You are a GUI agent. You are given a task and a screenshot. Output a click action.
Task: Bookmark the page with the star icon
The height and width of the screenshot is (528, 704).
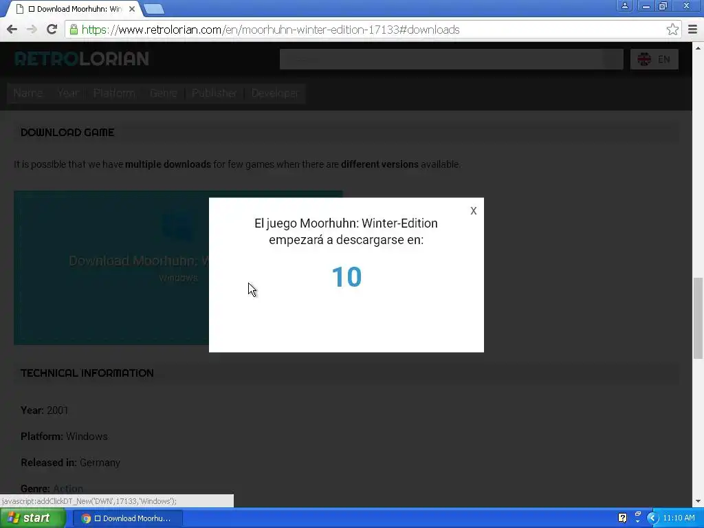[672, 30]
